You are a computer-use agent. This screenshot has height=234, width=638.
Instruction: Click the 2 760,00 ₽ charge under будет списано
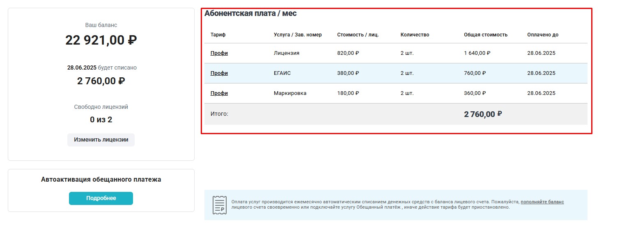(101, 81)
